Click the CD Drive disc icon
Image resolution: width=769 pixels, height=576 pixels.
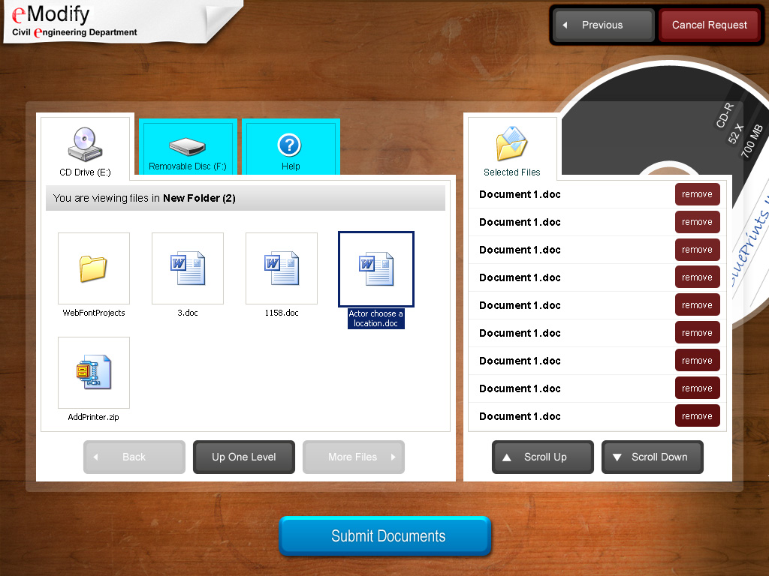pos(85,144)
